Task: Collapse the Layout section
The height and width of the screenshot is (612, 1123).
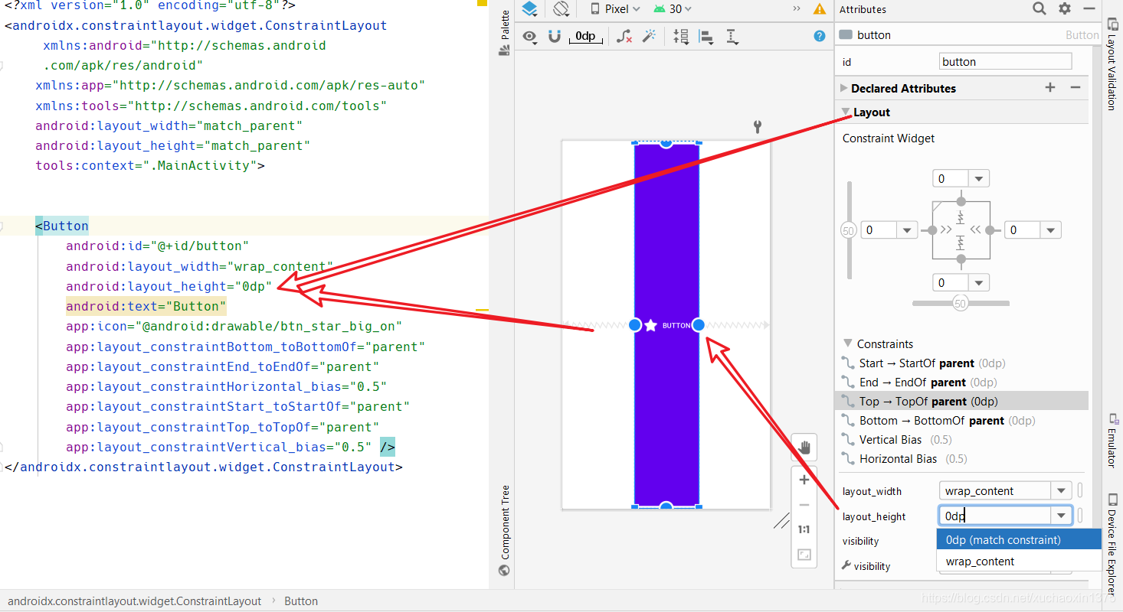Action: click(846, 112)
